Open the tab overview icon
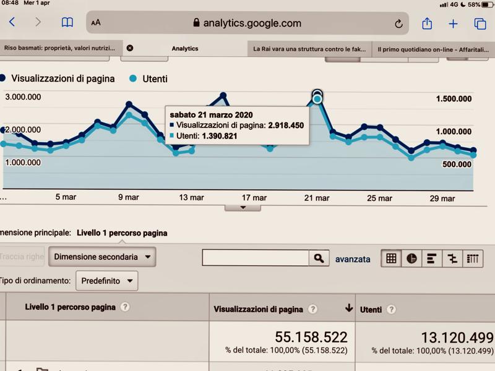The height and width of the screenshot is (371, 495). coord(480,23)
